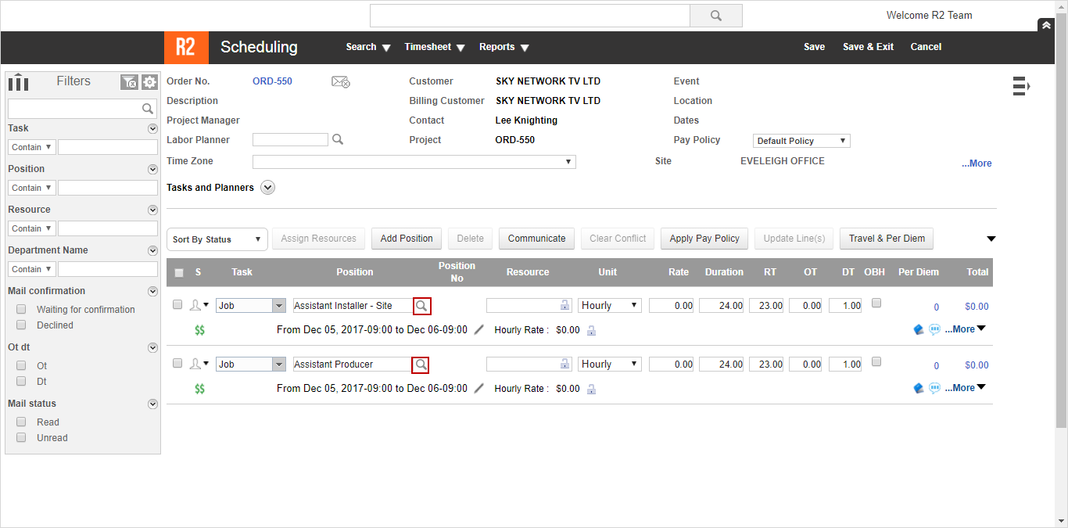Check the checkbox on the Assistant Producer row
The width and height of the screenshot is (1068, 528).
(x=177, y=363)
